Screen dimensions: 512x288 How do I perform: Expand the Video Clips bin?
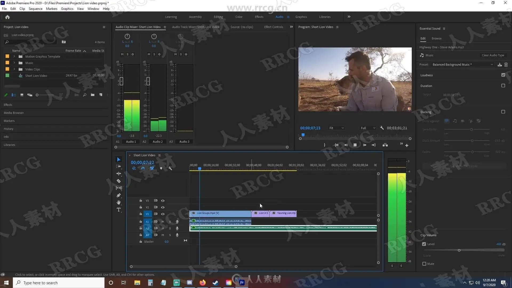click(x=14, y=69)
